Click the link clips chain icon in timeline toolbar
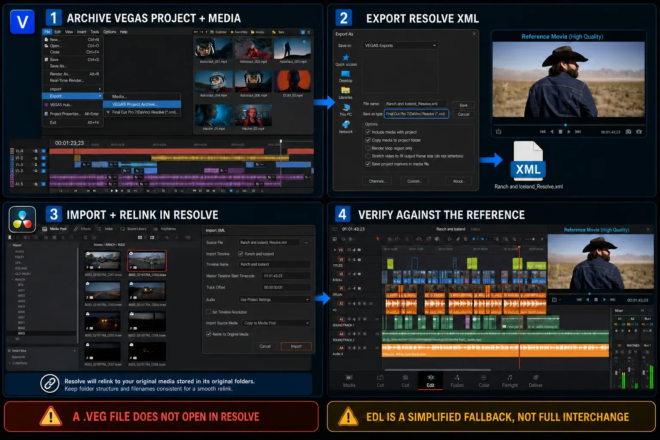Viewport: 660px width, 440px height. pyautogui.click(x=458, y=239)
